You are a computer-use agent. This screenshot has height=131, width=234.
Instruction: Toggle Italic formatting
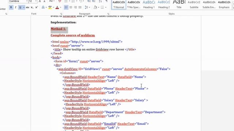point(15,7)
